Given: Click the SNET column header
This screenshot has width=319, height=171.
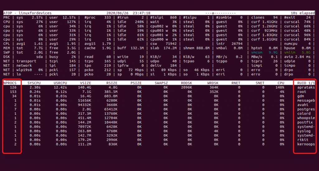Looking at the screenshot, I should tap(260, 83).
